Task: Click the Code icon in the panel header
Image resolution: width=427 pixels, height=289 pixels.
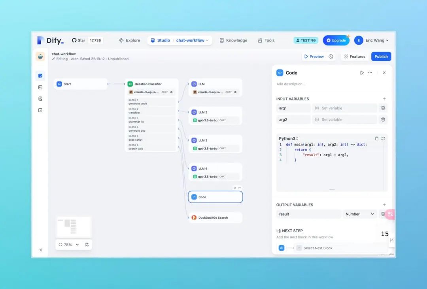Action: pyautogui.click(x=280, y=73)
